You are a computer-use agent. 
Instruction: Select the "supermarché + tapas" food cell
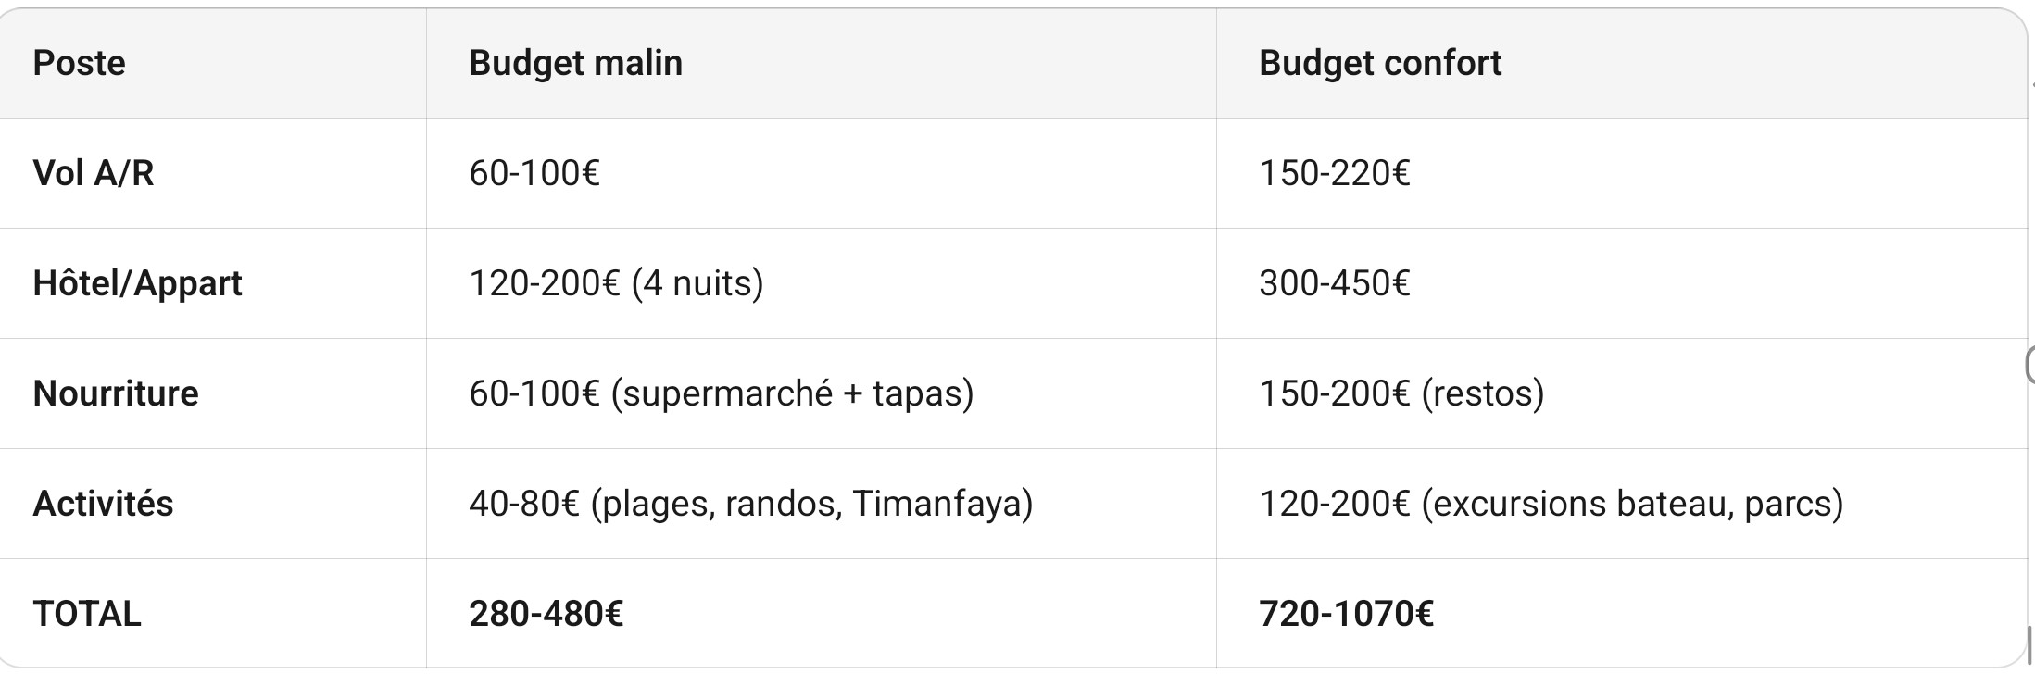click(721, 393)
